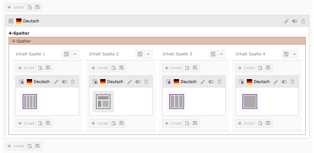Click the new-content icon beside Inhalt Spalte 3

point(213,54)
